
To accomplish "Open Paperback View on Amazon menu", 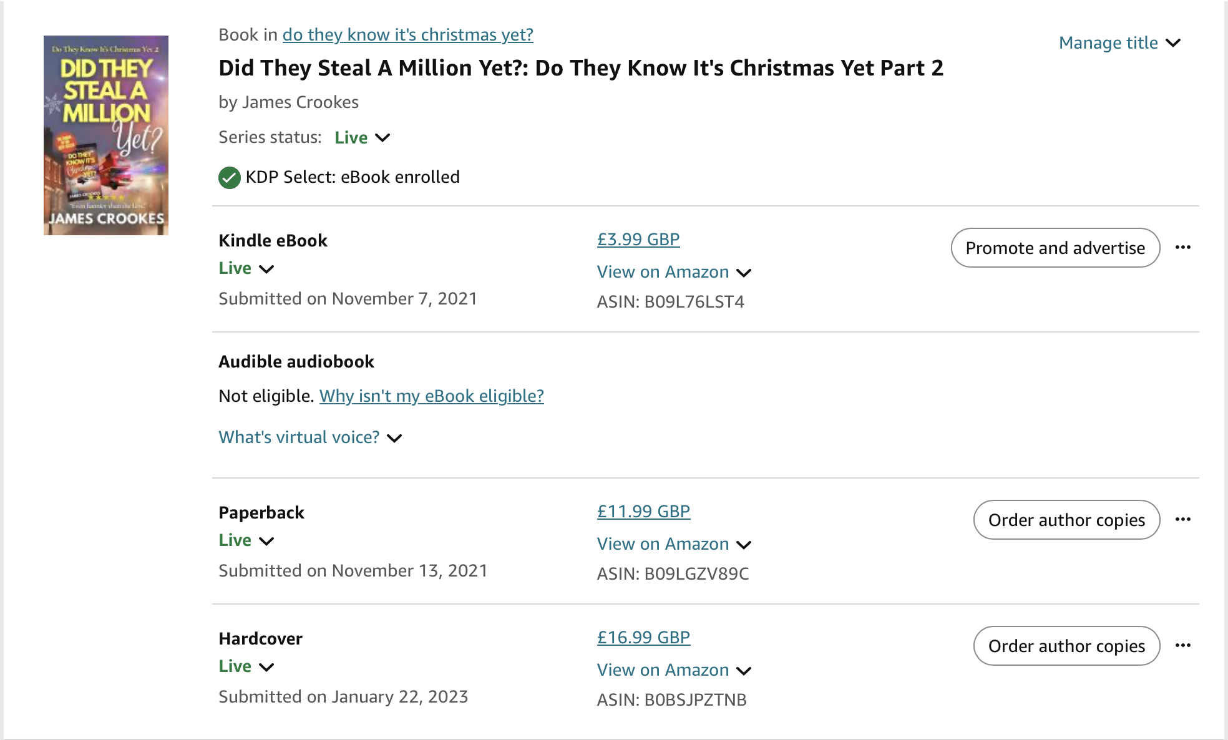I will pos(674,545).
